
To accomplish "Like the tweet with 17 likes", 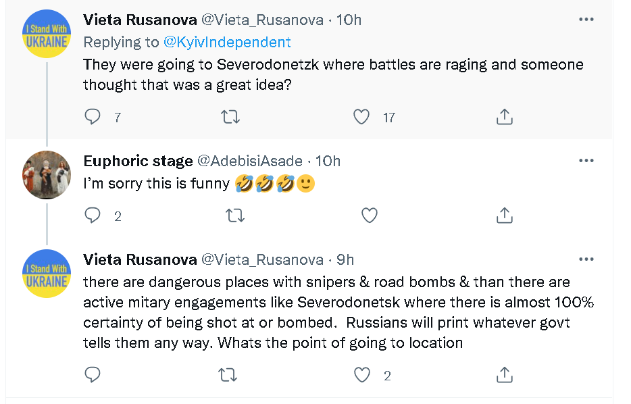I will click(x=362, y=117).
